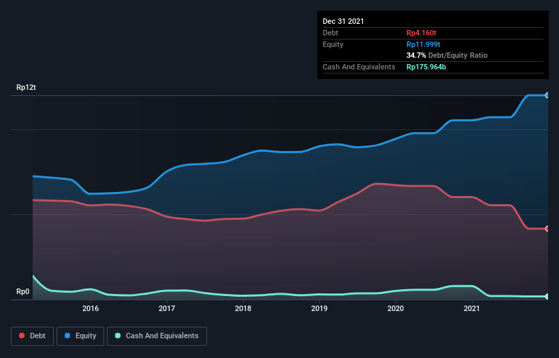
Task: Click the Equity row label in tooltip
Action: pos(333,44)
